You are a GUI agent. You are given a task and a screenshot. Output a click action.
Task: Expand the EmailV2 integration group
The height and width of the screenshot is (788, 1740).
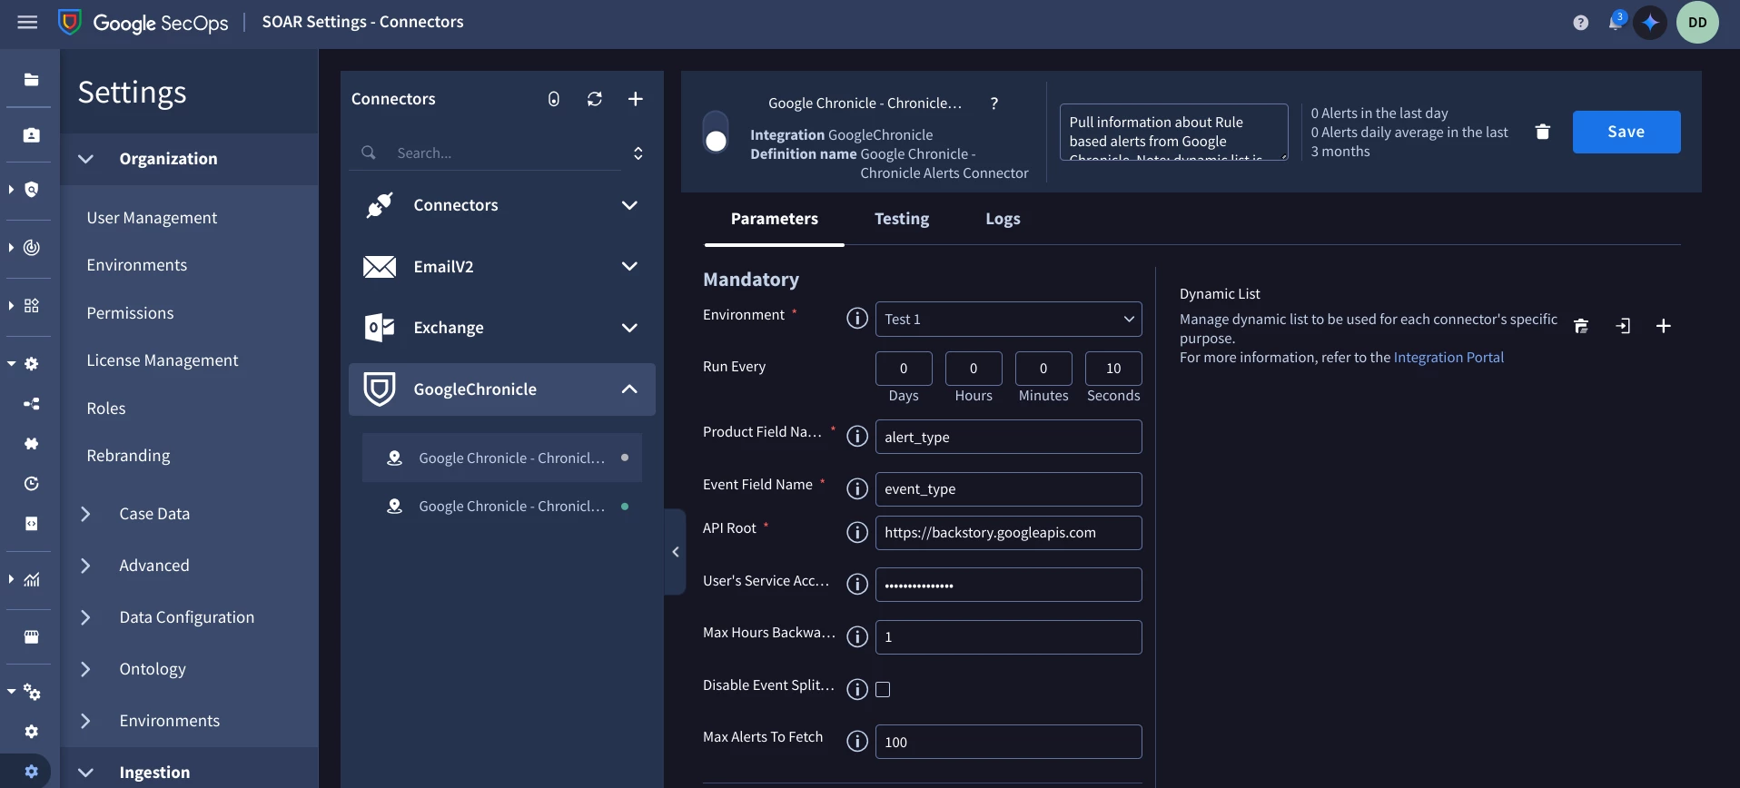pyautogui.click(x=629, y=266)
